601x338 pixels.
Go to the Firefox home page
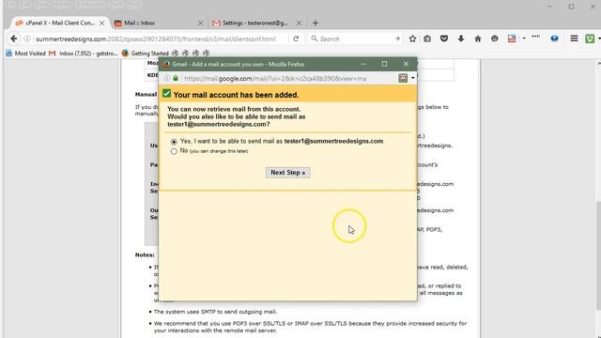pyautogui.click(x=478, y=38)
